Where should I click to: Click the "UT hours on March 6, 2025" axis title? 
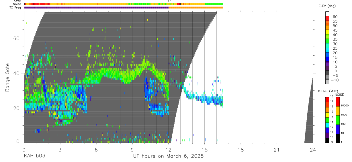pyautogui.click(x=168, y=156)
